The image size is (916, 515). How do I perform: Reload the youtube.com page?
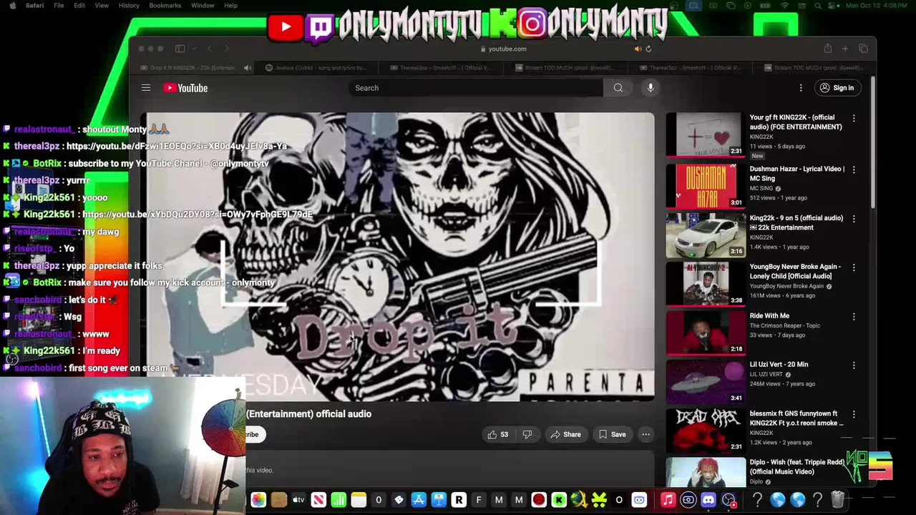(x=648, y=49)
